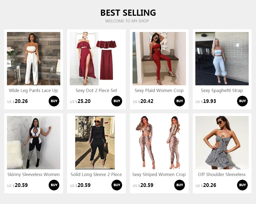The image size is (256, 204).
Task: Open Off Shoulder Sleeveless title link
Action: point(222,174)
